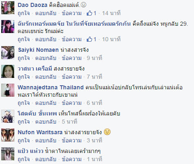This screenshot has width=194, height=164.
Task: Like Saiyki Nomaen's comment via ถูกใจ
Action: pyautogui.click(x=24, y=58)
